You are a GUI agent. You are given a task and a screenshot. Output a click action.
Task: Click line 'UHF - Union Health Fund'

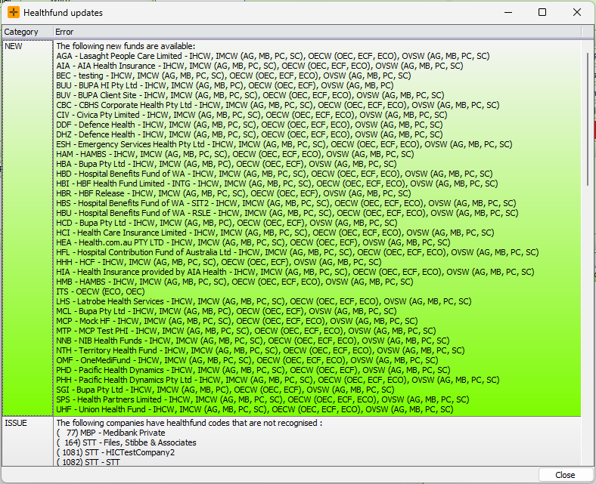pyautogui.click(x=255, y=409)
